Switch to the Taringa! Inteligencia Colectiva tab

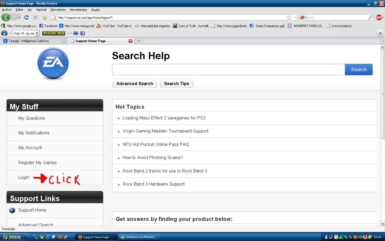(33, 41)
